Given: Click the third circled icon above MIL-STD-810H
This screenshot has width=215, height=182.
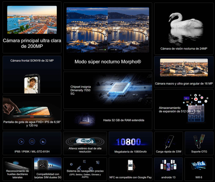Looking at the screenshot, I should point(43,141).
